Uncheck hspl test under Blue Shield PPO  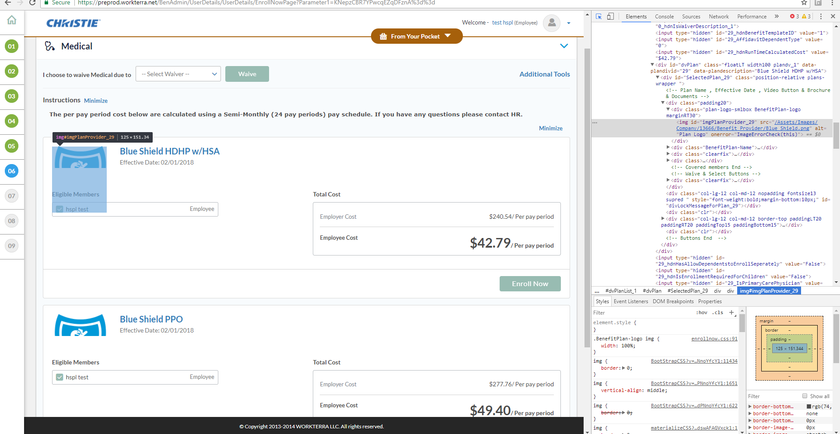click(60, 377)
